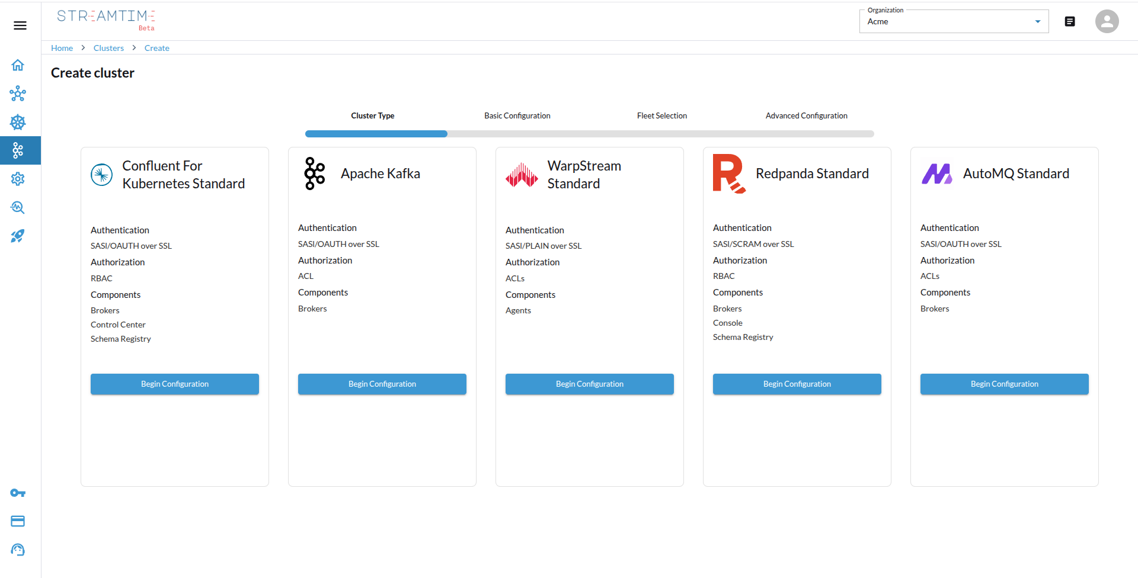Click Schema Registry in Confluent card
This screenshot has height=578, width=1138.
coord(121,339)
